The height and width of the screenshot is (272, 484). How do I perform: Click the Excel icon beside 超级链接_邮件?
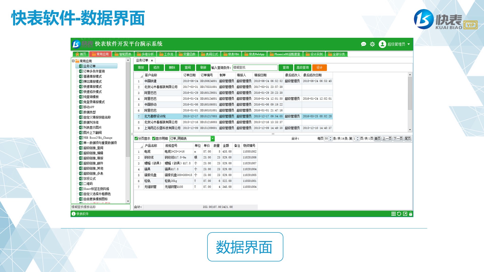(x=81, y=163)
